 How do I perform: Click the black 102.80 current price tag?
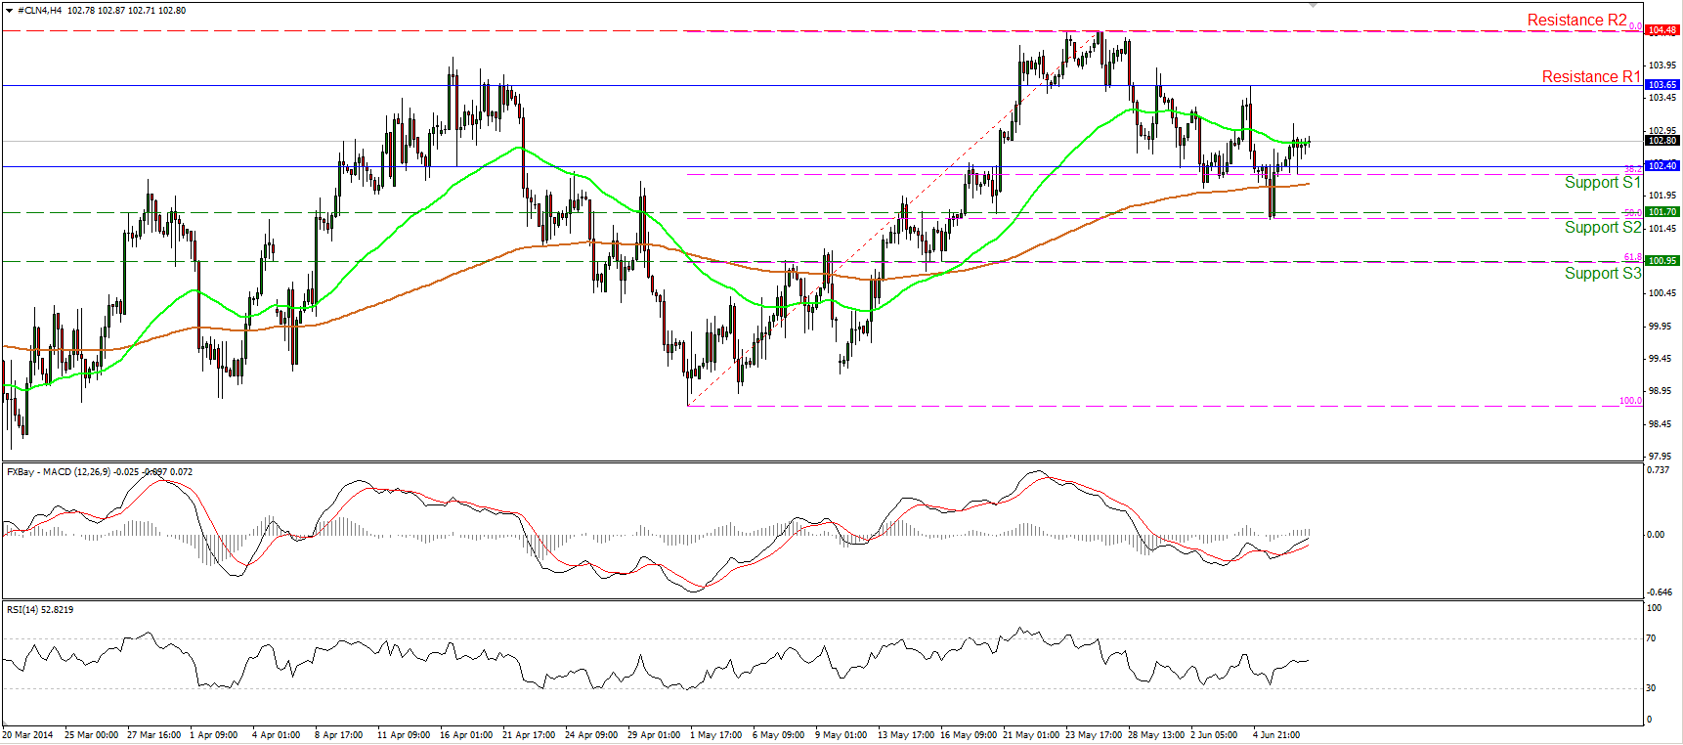(x=1662, y=141)
